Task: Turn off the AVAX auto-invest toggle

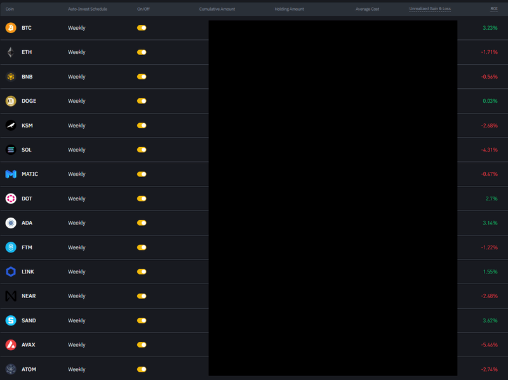Action: 142,344
